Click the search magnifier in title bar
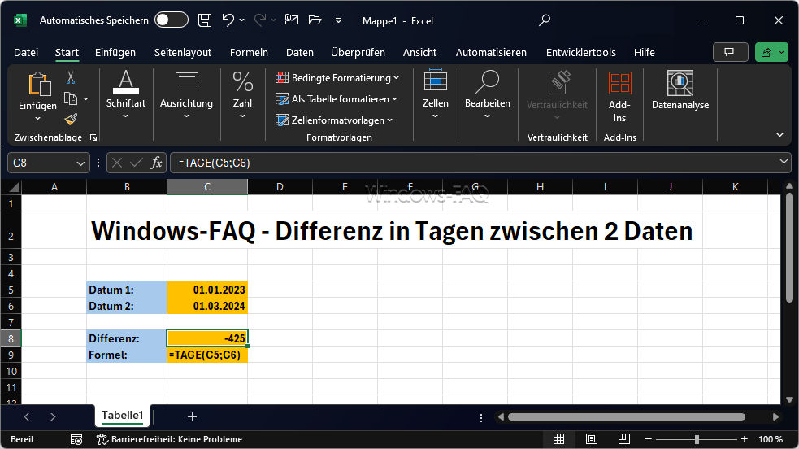This screenshot has width=799, height=449. coord(545,20)
